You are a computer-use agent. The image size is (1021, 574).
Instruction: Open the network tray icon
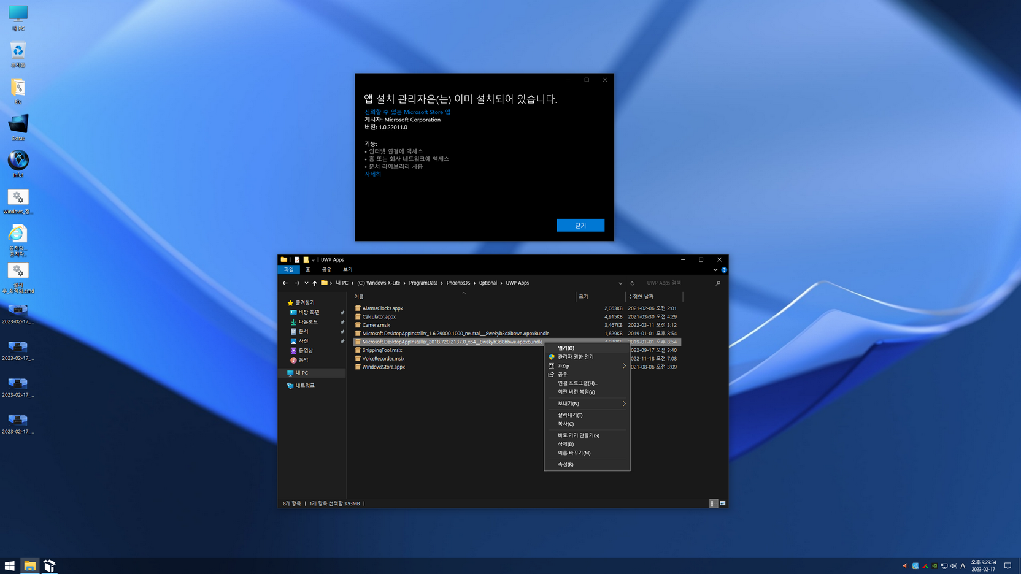[944, 566]
